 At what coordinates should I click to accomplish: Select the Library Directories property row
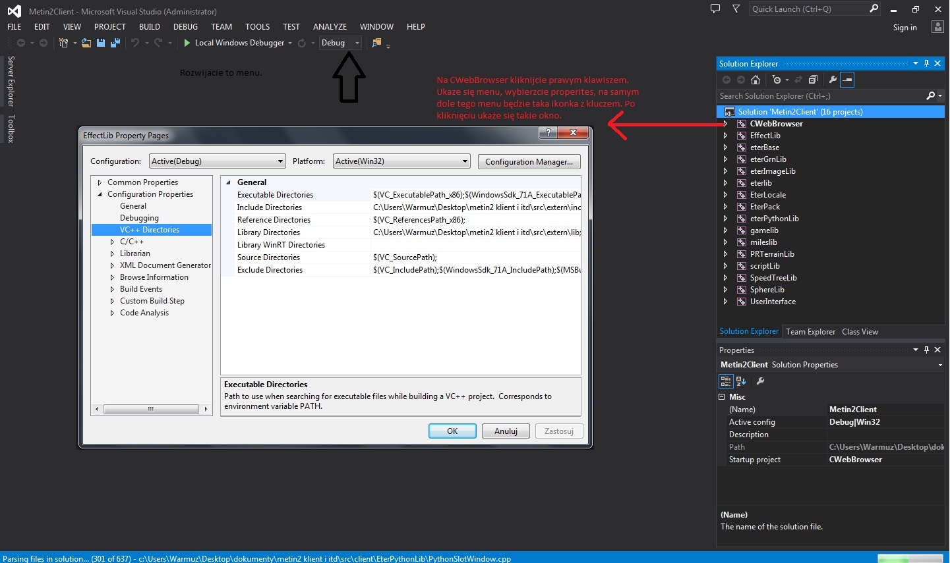tap(401, 232)
